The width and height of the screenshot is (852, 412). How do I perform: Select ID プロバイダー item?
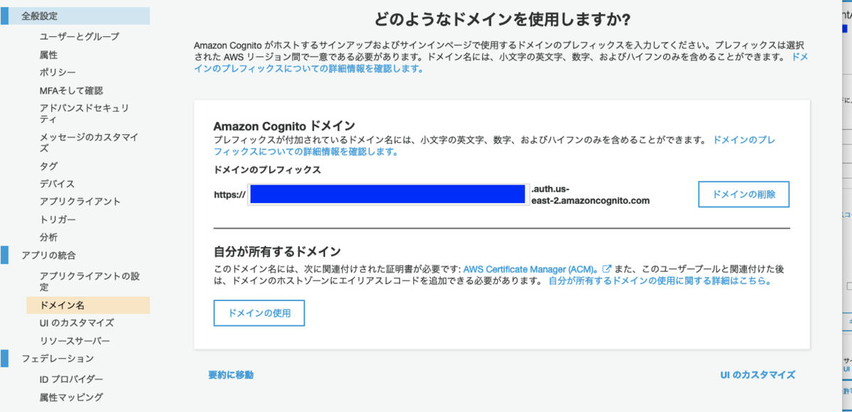(x=71, y=379)
